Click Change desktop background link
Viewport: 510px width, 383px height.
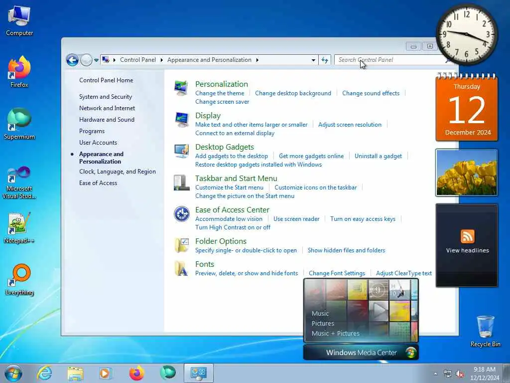pyautogui.click(x=293, y=93)
